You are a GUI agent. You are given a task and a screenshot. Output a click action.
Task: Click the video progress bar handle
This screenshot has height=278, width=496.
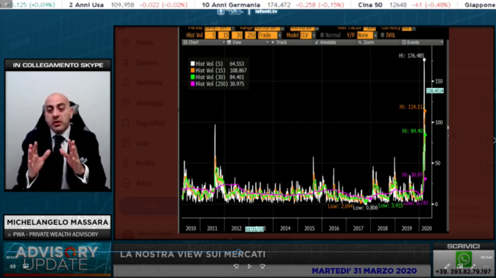point(239,251)
